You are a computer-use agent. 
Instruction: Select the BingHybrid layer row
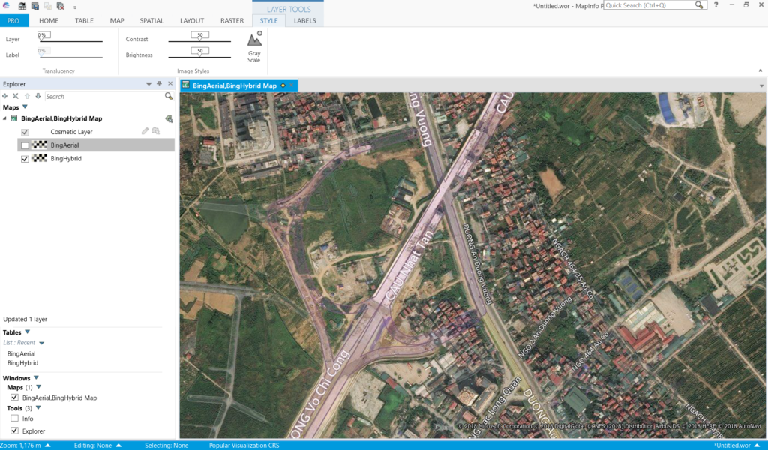point(96,159)
